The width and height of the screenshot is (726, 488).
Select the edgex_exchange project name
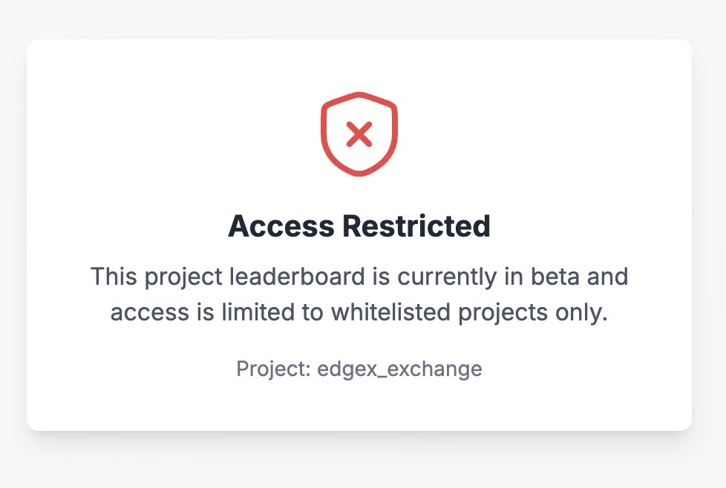click(399, 369)
